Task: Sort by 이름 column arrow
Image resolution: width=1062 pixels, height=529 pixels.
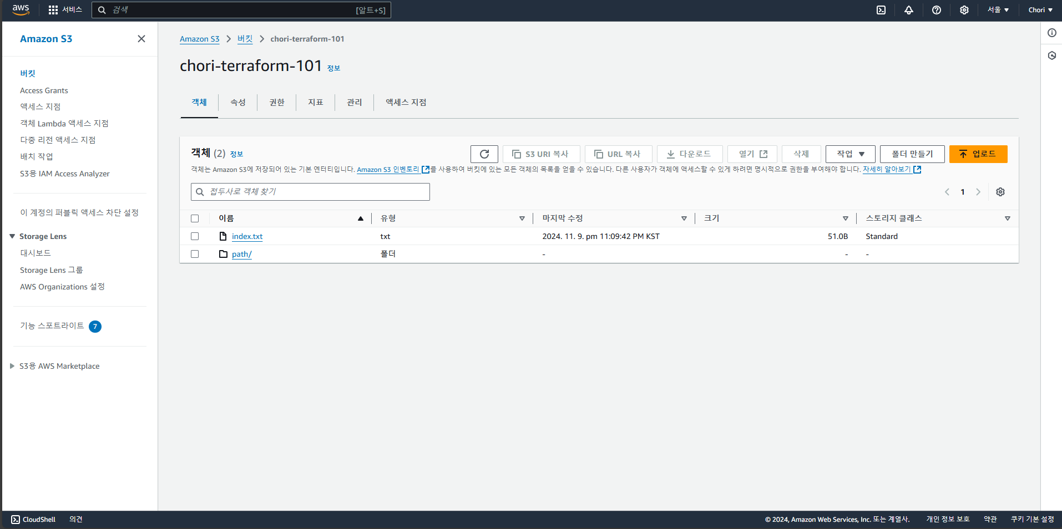Action: point(361,218)
